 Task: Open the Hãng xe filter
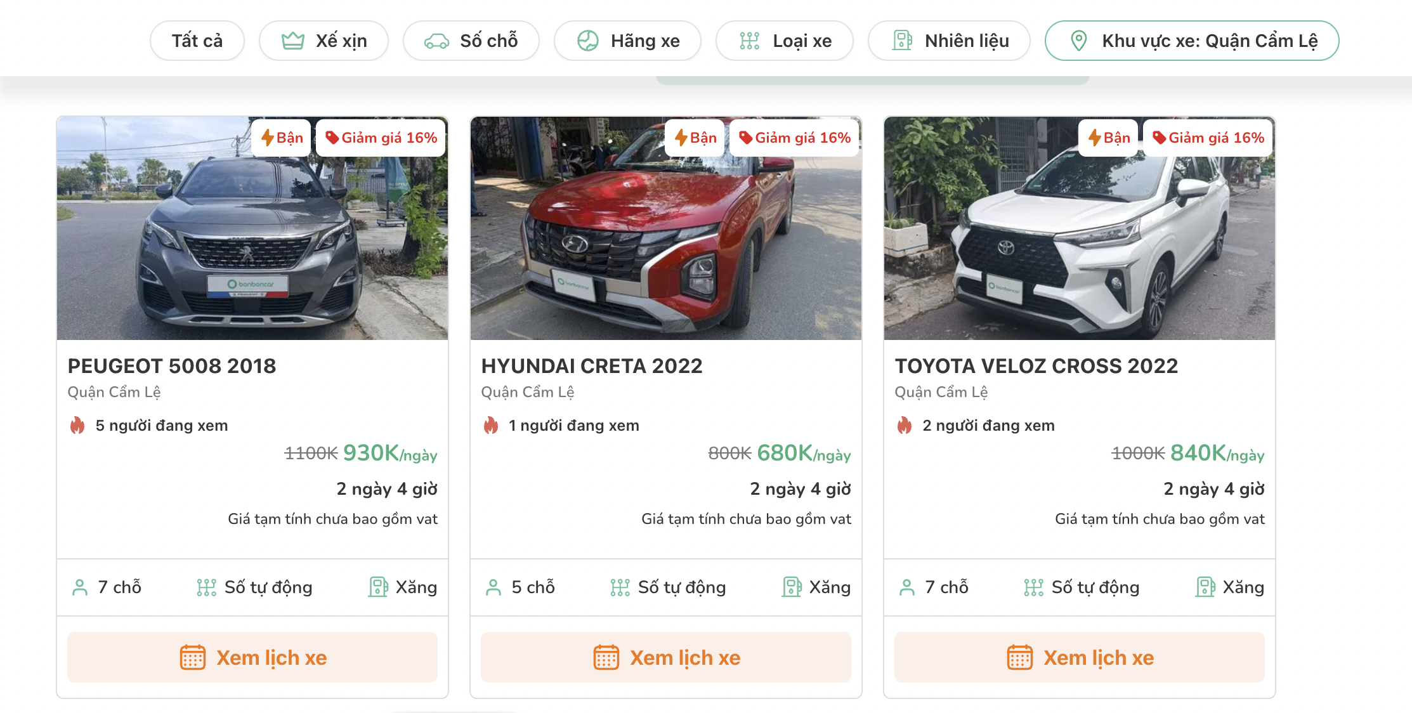pos(627,41)
